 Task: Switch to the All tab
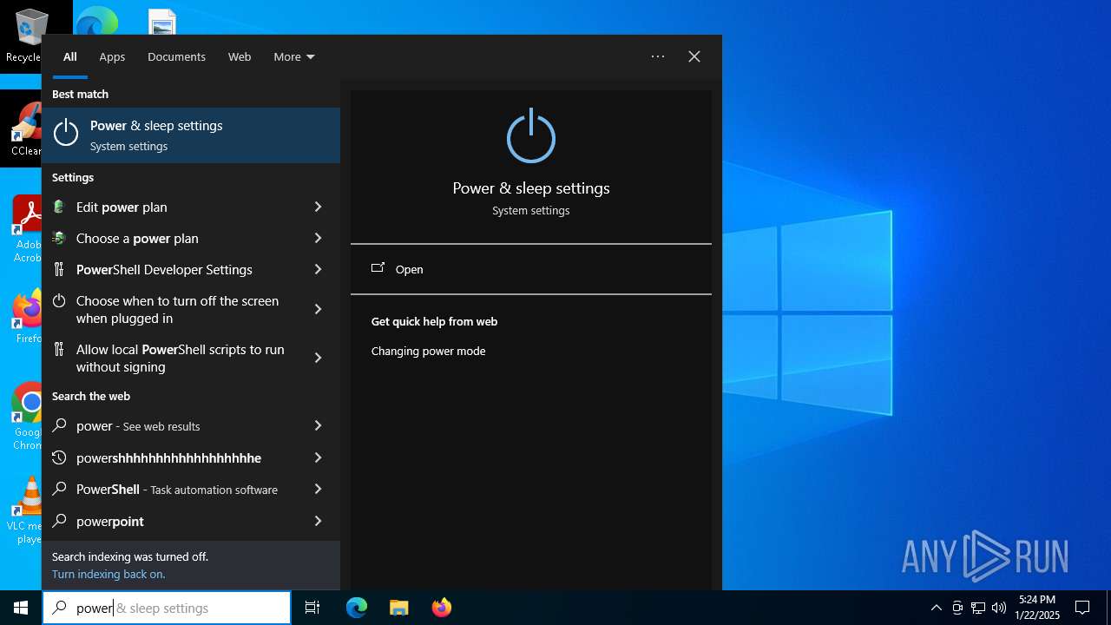tap(70, 56)
